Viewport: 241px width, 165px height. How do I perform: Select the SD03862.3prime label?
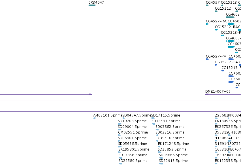pos(170,127)
